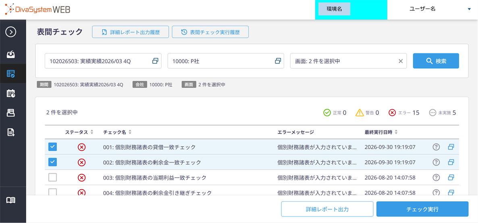Open detail window icon for check 003
The image size is (478, 223).
(451, 178)
